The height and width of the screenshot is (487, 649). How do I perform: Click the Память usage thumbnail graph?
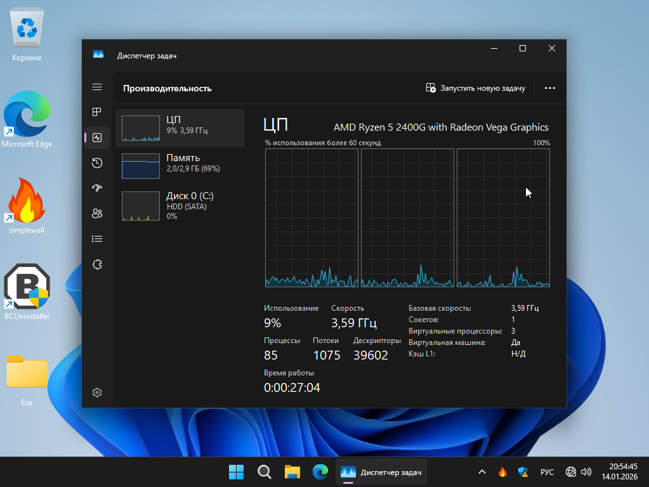[140, 166]
